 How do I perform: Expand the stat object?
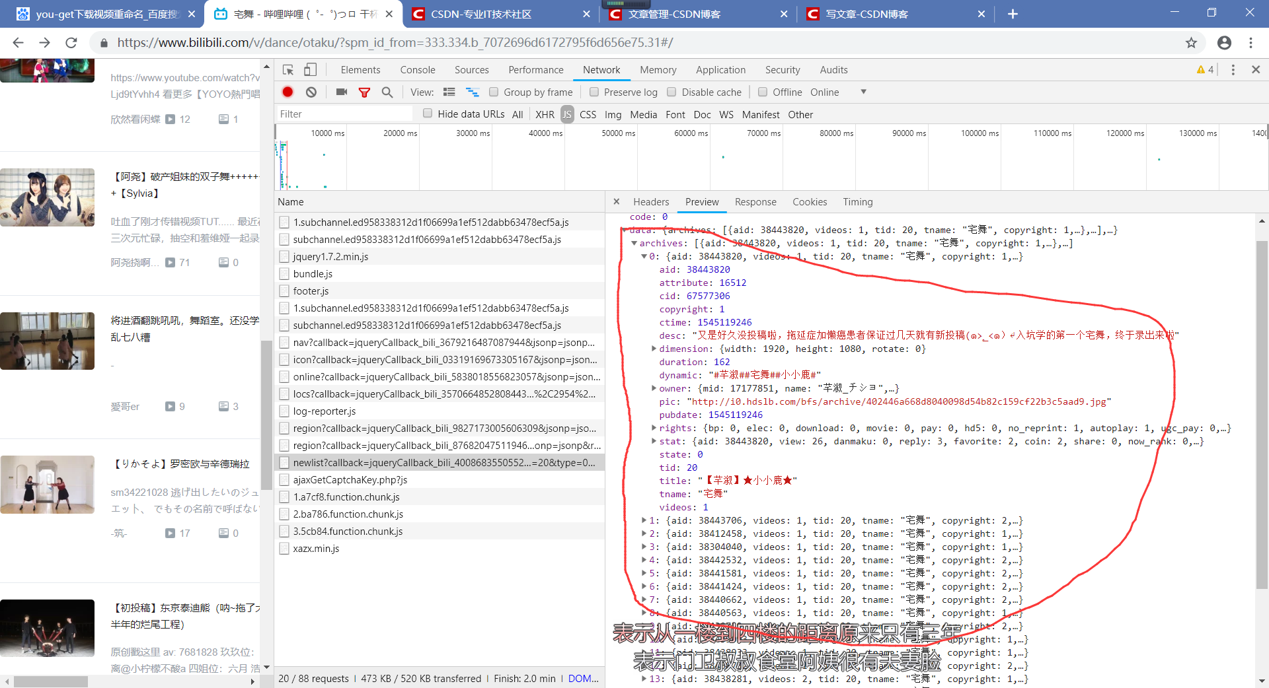(x=654, y=441)
